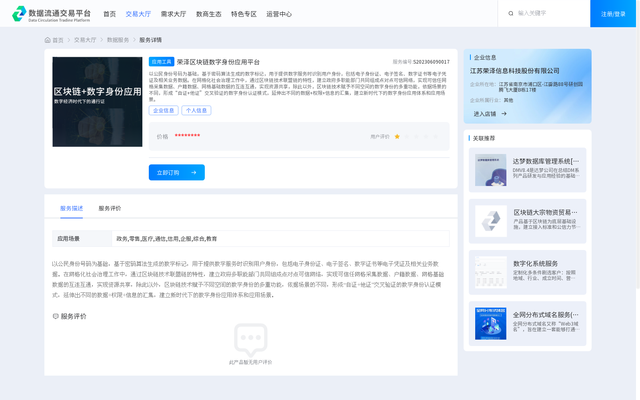Click the title 荣泽区块链数字身份应用平台
The width and height of the screenshot is (640, 400).
pyautogui.click(x=218, y=62)
